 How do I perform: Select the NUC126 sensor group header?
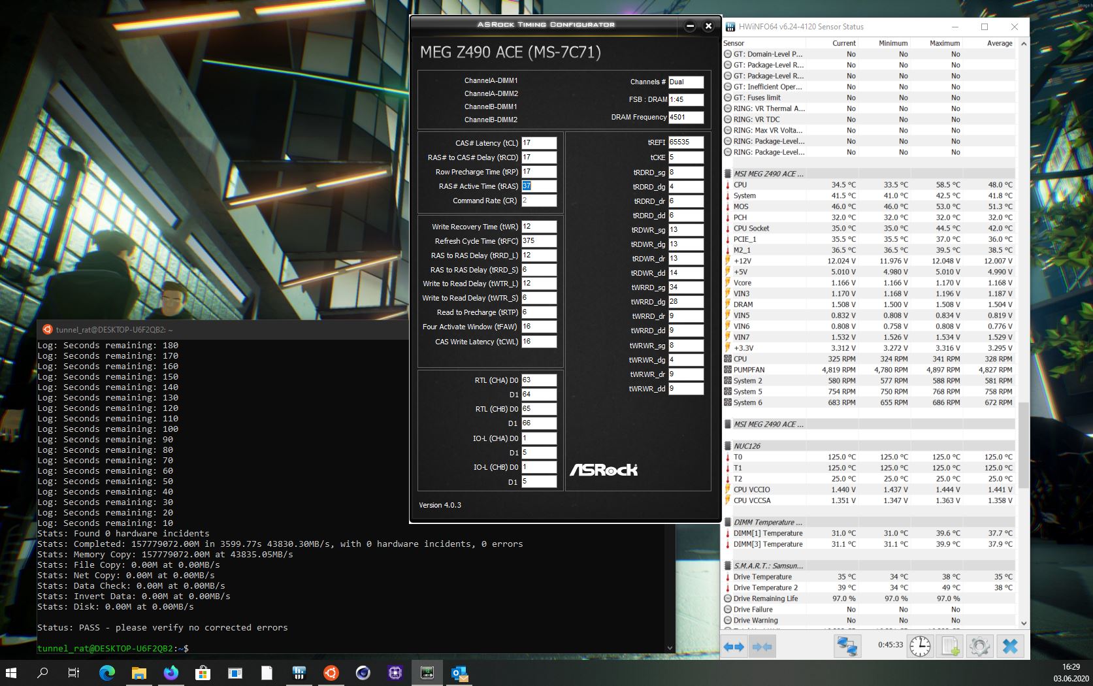tap(869, 446)
